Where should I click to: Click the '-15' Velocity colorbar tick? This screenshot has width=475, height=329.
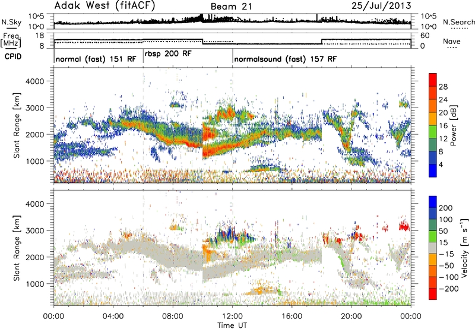tap(445, 254)
